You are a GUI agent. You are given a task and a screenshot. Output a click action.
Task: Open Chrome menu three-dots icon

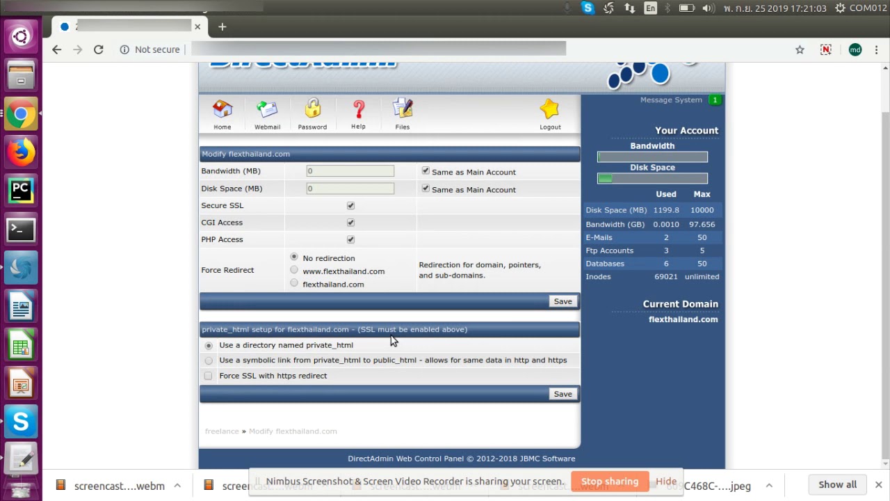click(877, 49)
